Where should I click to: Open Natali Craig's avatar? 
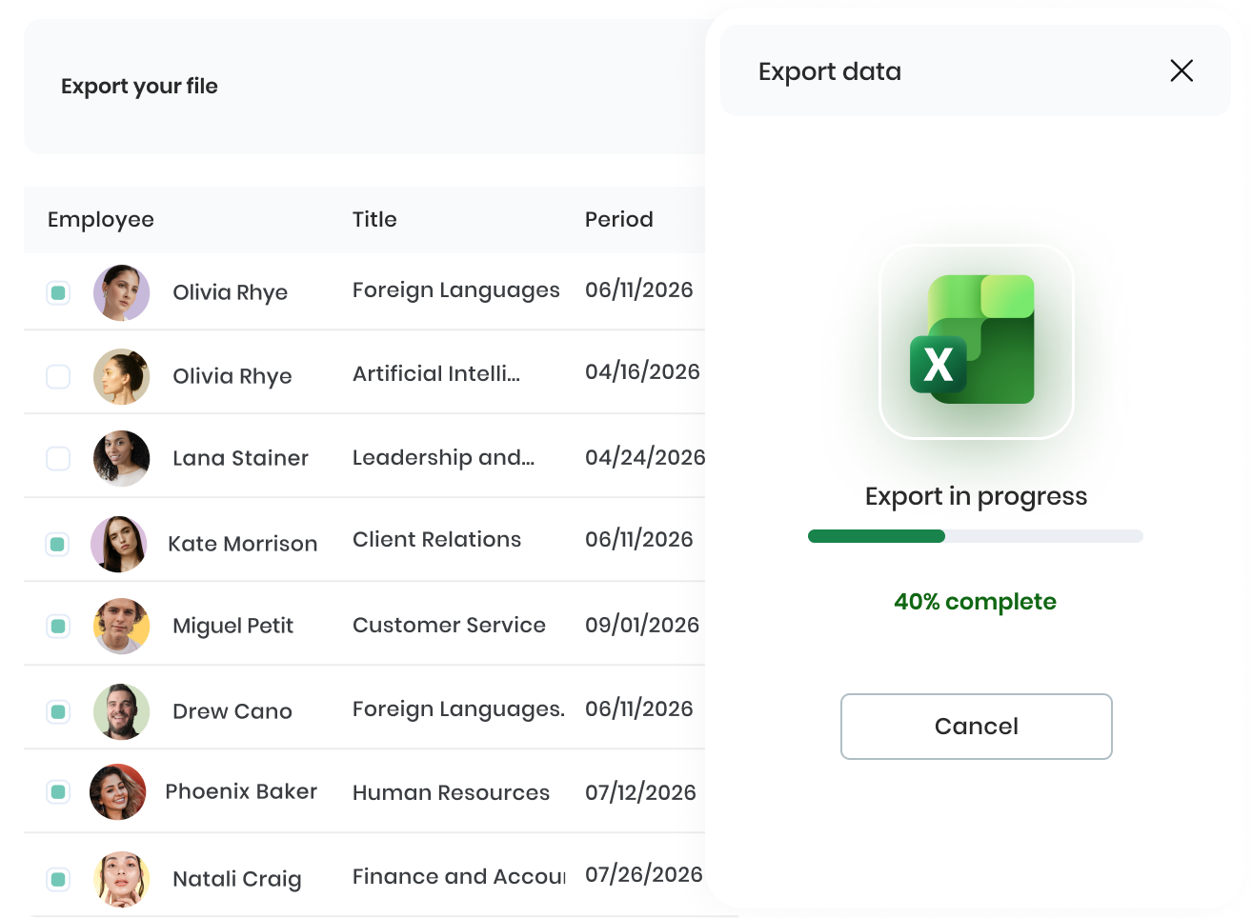coord(121,879)
